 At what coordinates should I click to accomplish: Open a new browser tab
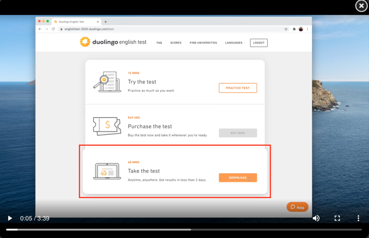[x=106, y=22]
